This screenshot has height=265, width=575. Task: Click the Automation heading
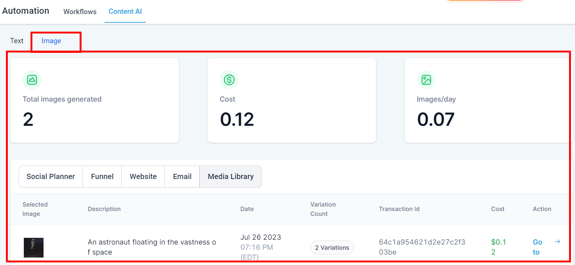point(26,11)
